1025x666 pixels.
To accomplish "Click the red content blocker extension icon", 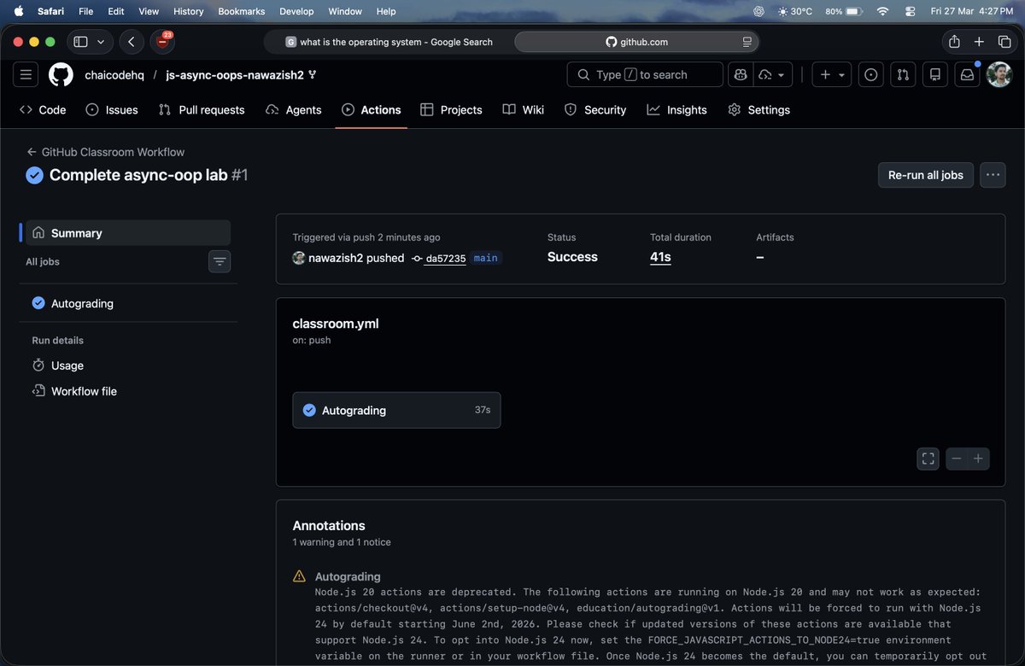I will (162, 42).
